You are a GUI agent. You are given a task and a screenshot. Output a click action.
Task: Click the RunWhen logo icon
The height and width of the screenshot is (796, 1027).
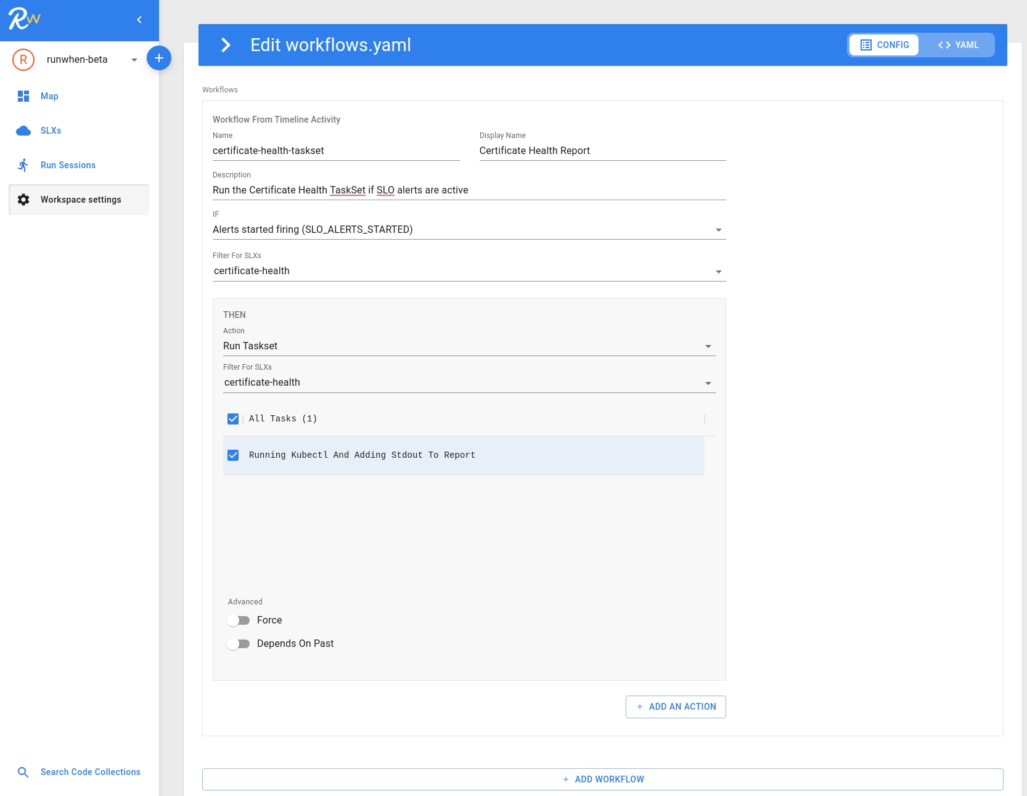(24, 19)
